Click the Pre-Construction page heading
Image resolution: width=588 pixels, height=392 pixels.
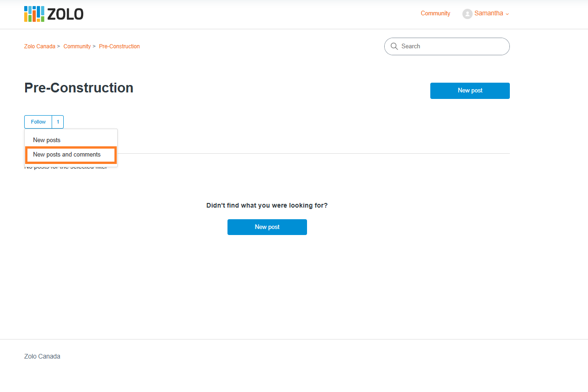pyautogui.click(x=79, y=88)
